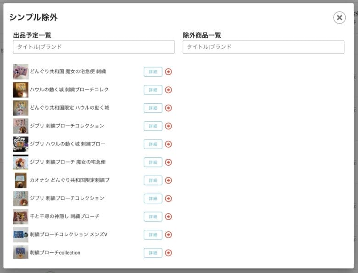Exclude ハウルの動く城 刺繍ブローチコレク via arrow
The width and height of the screenshot is (358, 273).
coord(168,90)
